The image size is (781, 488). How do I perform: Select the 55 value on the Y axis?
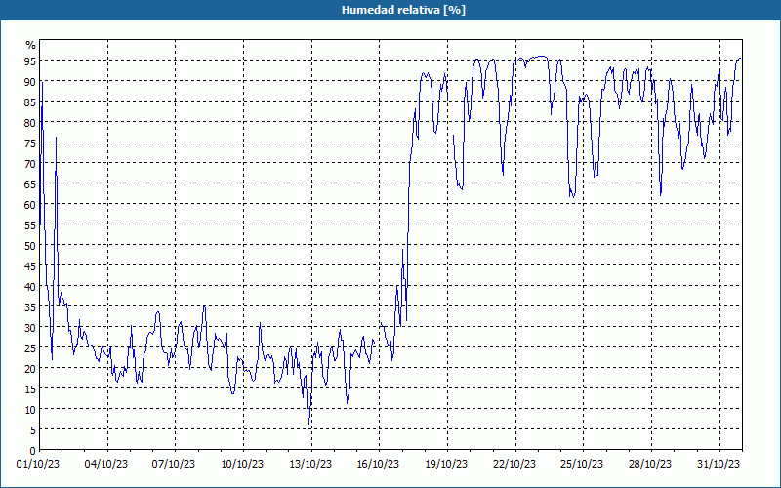30,225
